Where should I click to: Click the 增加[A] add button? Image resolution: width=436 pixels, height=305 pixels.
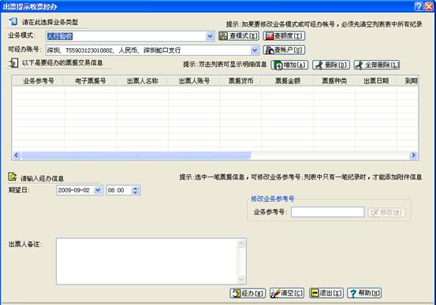289,65
